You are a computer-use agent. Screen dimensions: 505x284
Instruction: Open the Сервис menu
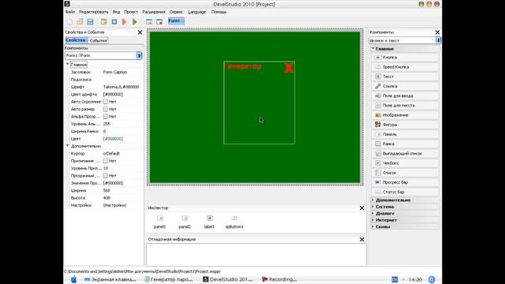tap(176, 12)
